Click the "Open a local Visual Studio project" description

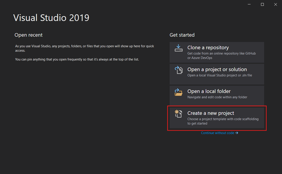pyautogui.click(x=219, y=75)
